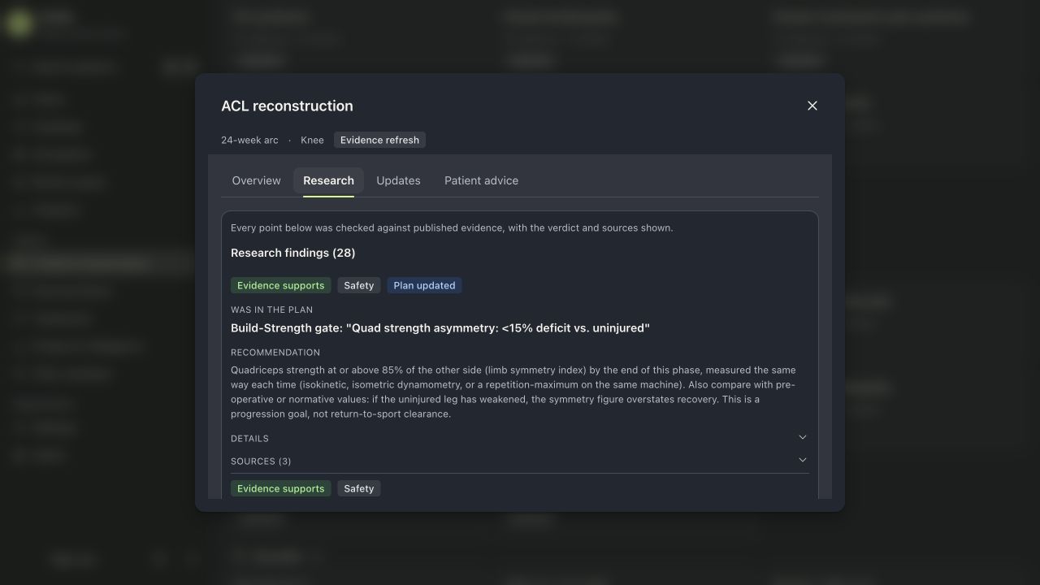Switch to the Overview tab
Viewport: 1040px width, 585px height.
point(256,180)
